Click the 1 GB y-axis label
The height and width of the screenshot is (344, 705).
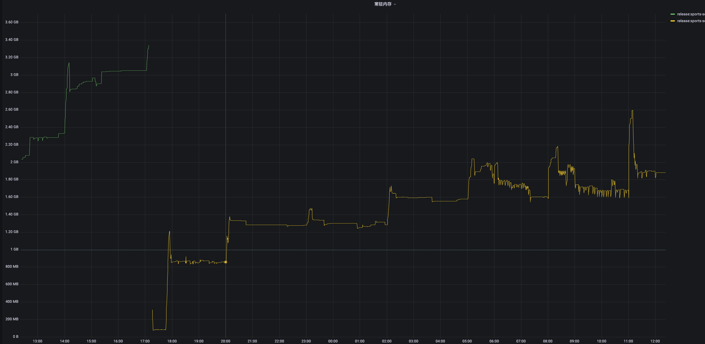pyautogui.click(x=14, y=249)
